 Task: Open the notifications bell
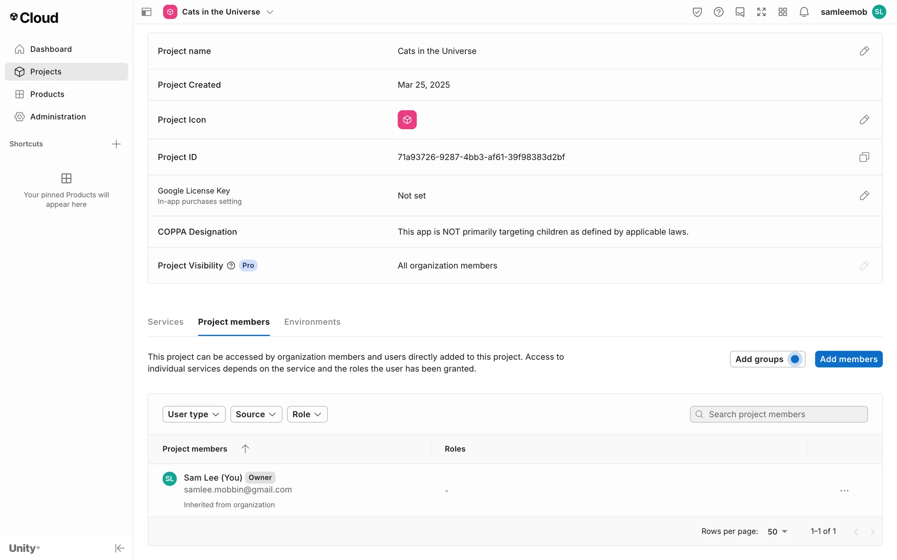click(x=804, y=12)
